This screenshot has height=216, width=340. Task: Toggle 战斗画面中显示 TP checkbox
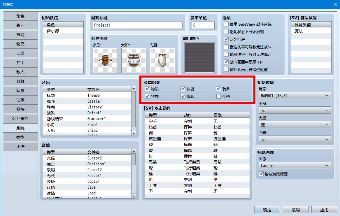click(x=226, y=62)
